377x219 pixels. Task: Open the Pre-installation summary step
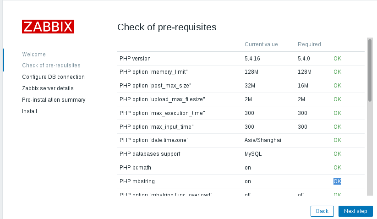coord(54,100)
